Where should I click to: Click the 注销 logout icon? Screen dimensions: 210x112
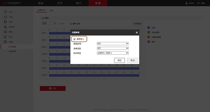[199, 3]
